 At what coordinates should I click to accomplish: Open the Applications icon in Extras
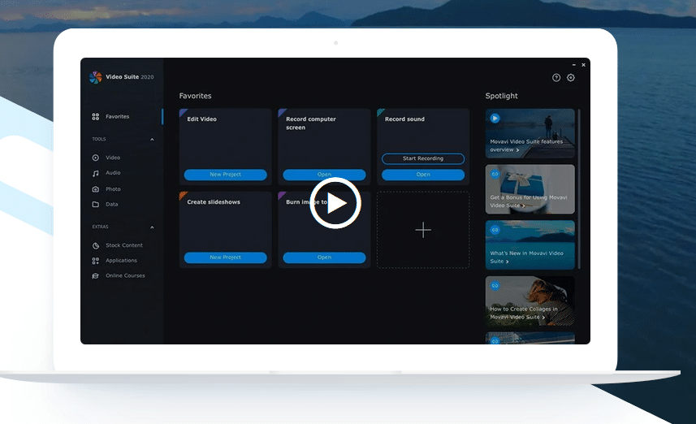(96, 261)
